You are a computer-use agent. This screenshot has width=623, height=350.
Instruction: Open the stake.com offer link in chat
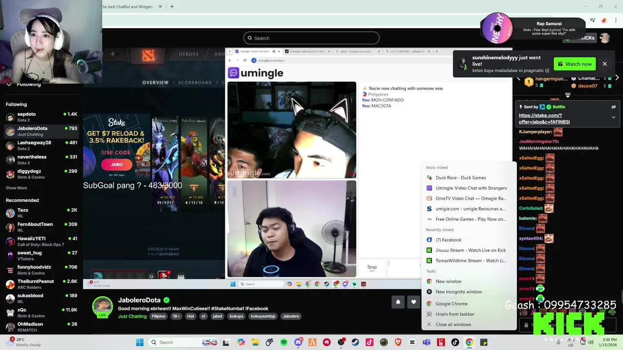point(544,119)
